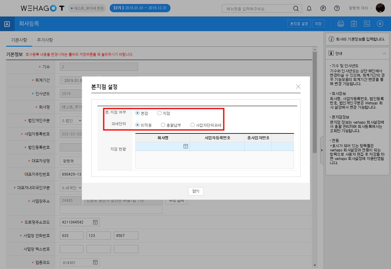391x269 pixels.
Task: Click the print icon in toolbar
Action: tap(341, 24)
